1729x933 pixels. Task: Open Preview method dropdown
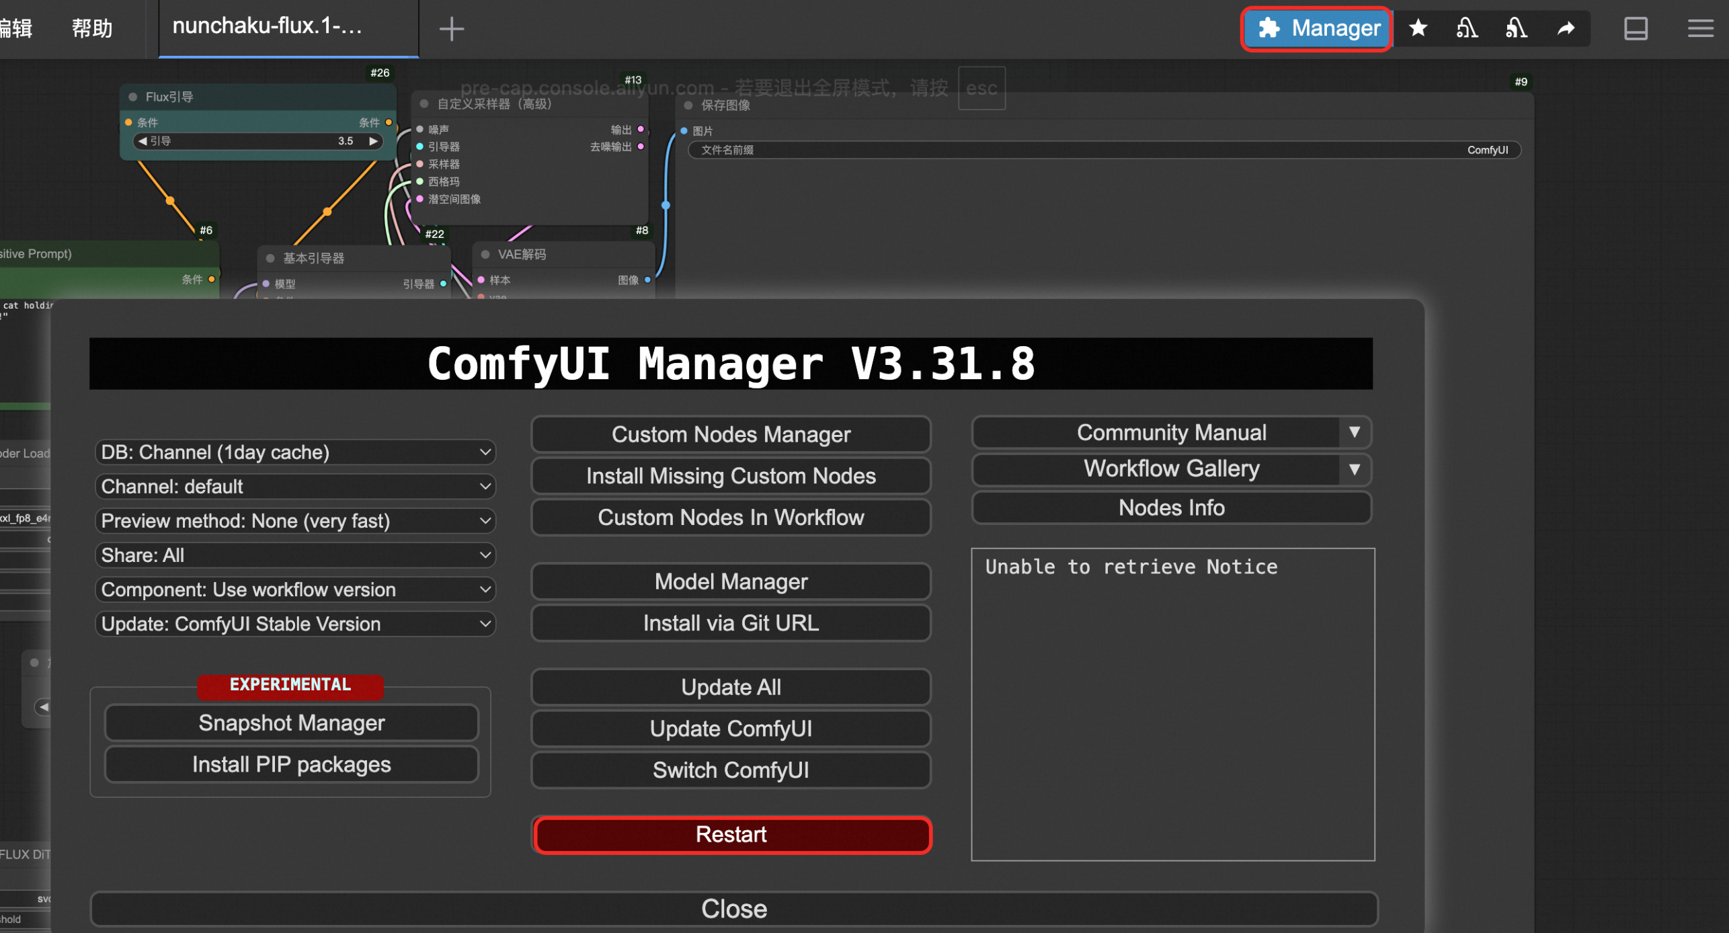tap(295, 521)
